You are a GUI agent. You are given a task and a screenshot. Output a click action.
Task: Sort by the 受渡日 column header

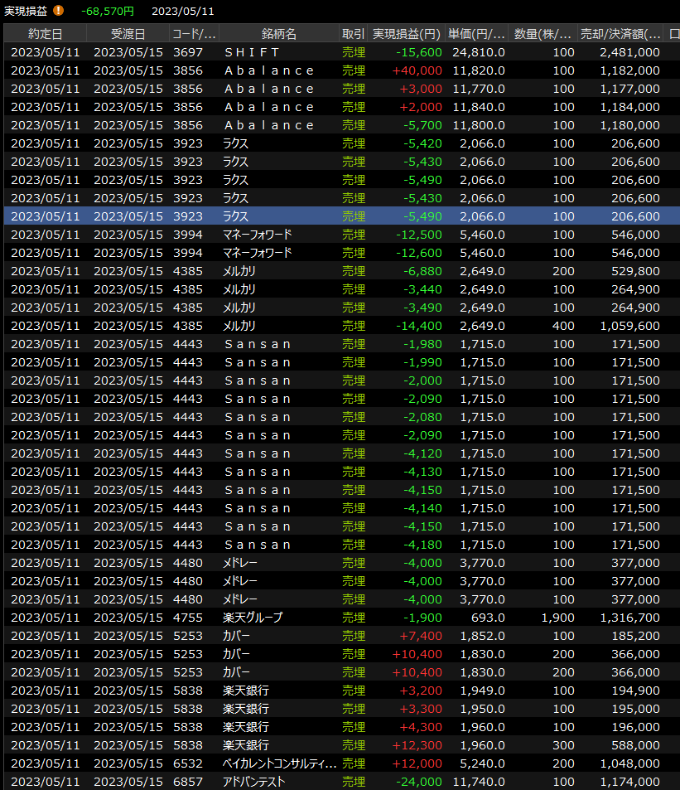tap(128, 34)
